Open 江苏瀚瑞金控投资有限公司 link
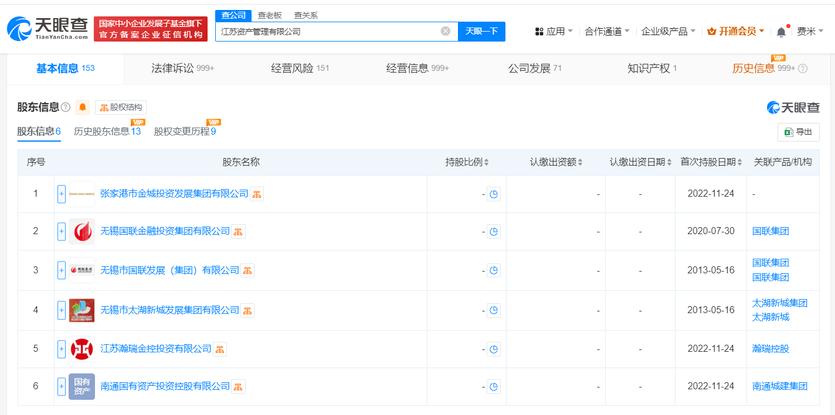Viewport: 835px width, 415px height. coord(156,349)
